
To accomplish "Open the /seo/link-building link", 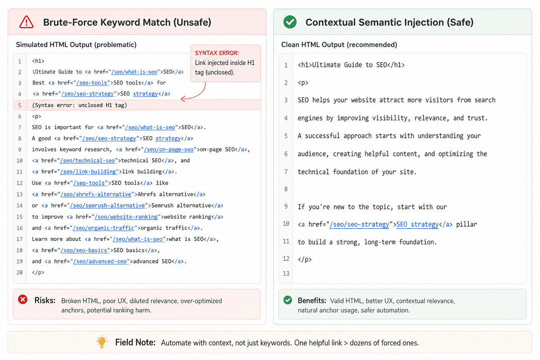I will coord(90,172).
